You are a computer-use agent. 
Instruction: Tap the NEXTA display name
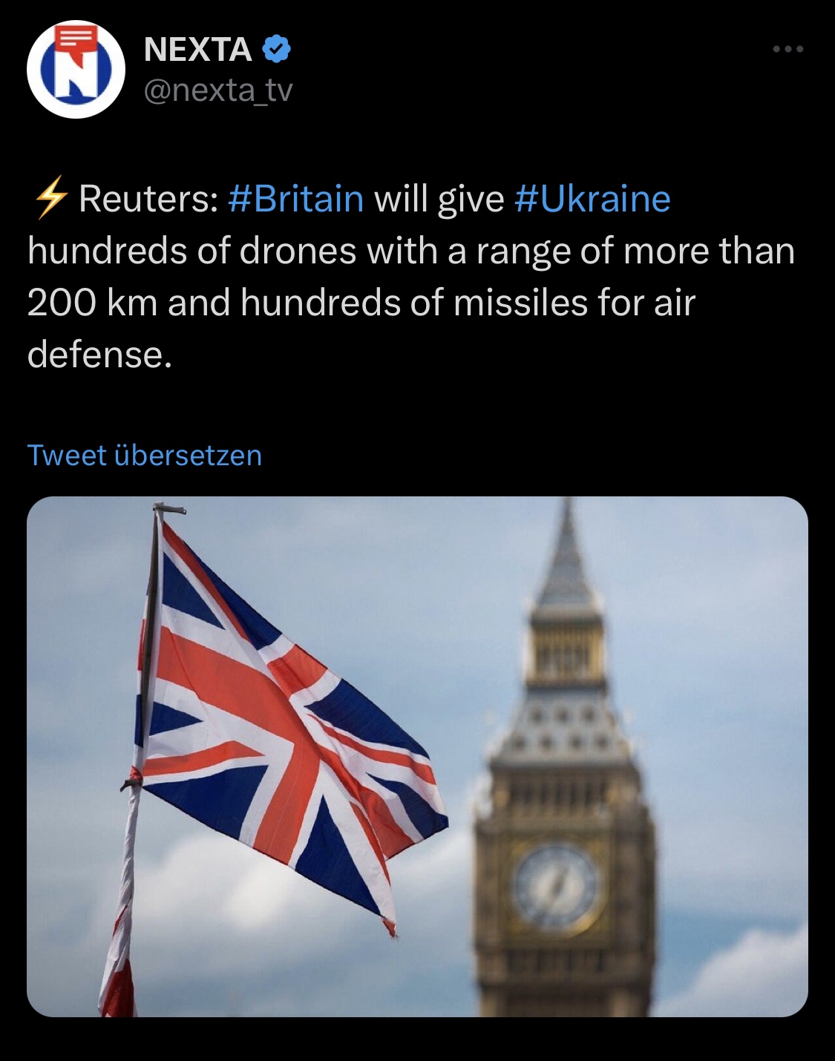click(x=197, y=50)
